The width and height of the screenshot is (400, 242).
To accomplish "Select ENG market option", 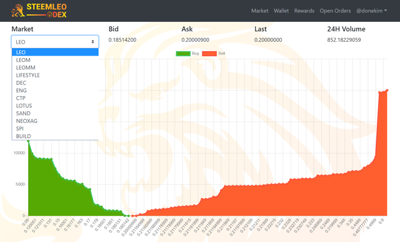I will 55,90.
